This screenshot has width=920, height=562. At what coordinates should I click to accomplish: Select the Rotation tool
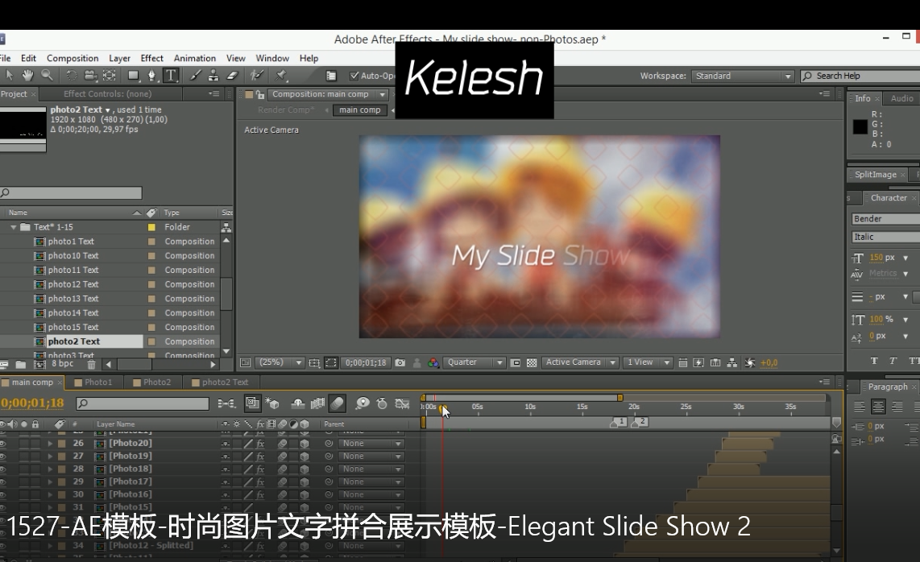tap(71, 75)
